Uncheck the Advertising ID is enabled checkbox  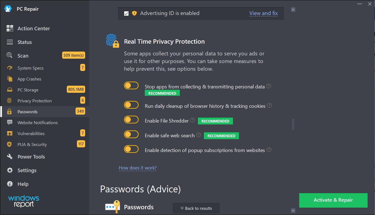click(x=126, y=13)
